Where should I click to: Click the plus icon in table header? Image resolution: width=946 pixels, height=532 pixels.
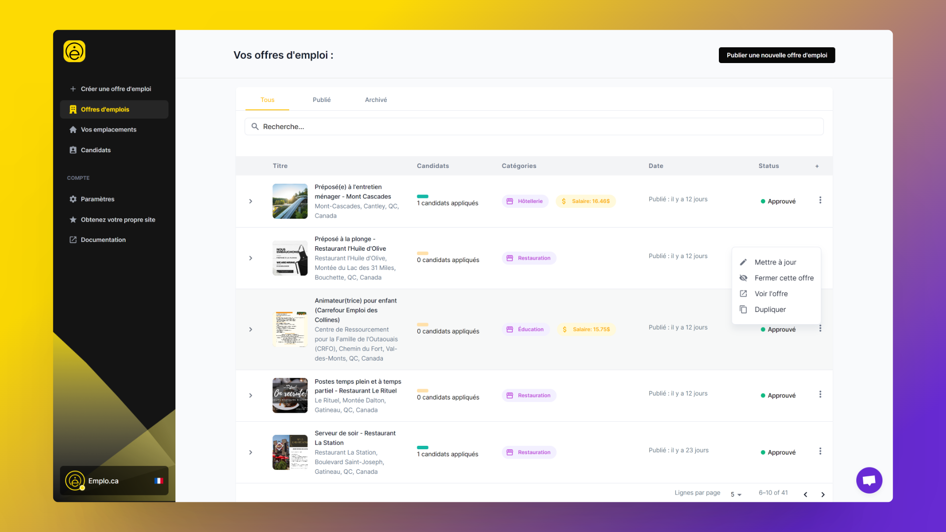[817, 166]
